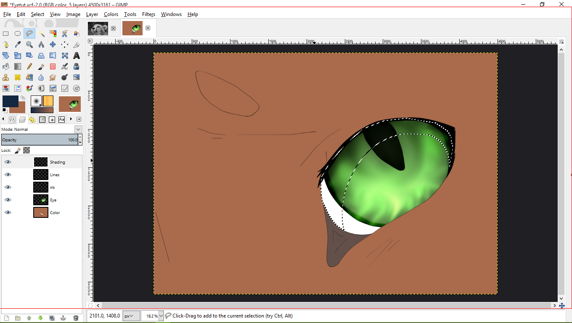
Task: Select the Crop tool
Action: pyautogui.click(x=77, y=44)
